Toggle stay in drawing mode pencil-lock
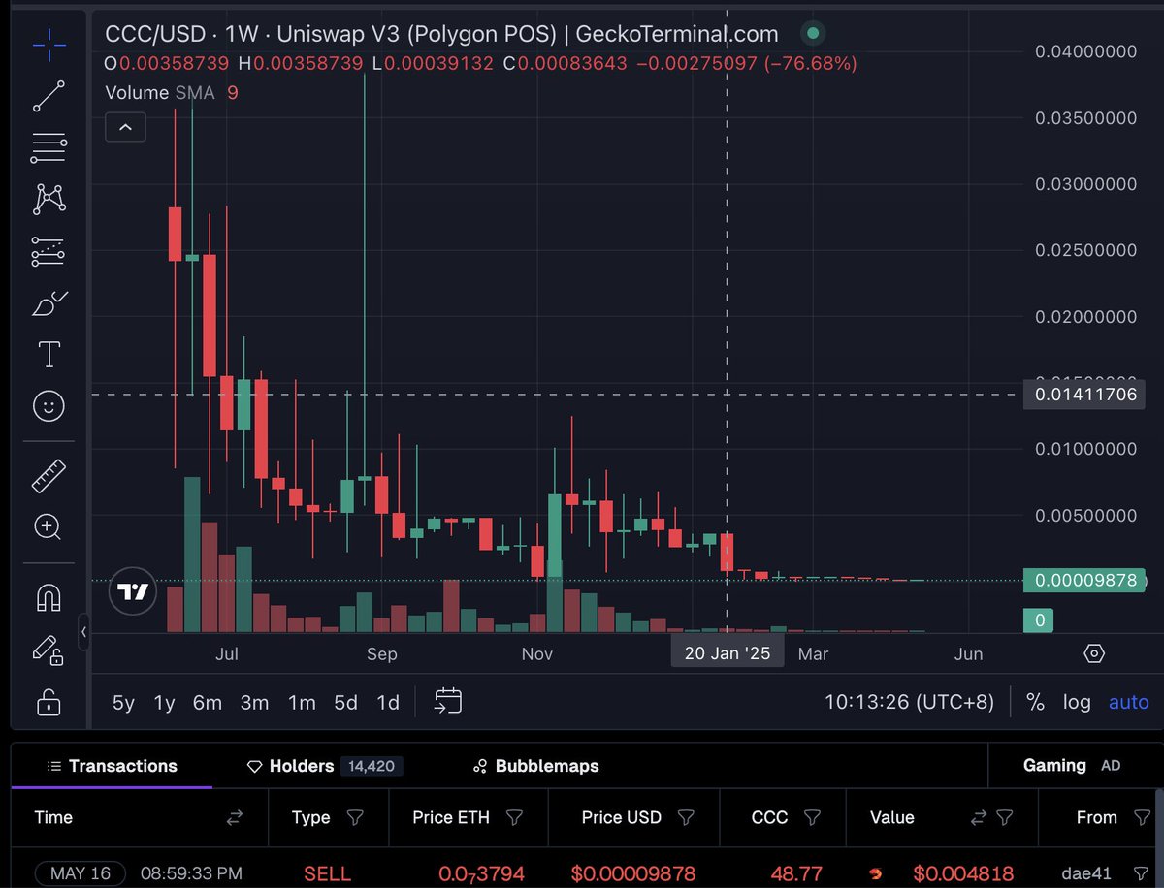This screenshot has width=1164, height=888. (x=48, y=650)
